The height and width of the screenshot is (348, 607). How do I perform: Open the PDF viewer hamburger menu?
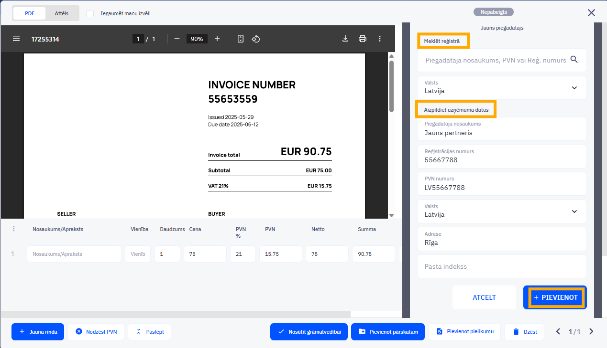(x=16, y=39)
